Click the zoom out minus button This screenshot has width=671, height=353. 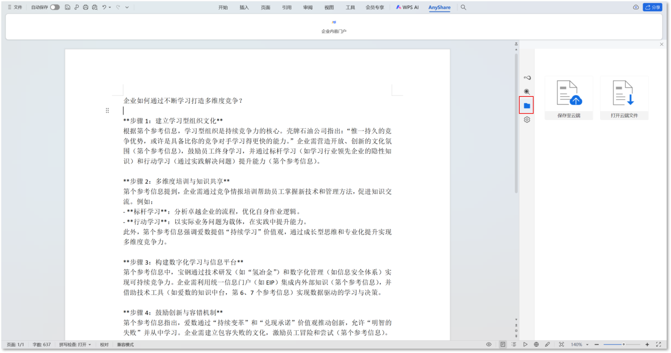pos(597,345)
